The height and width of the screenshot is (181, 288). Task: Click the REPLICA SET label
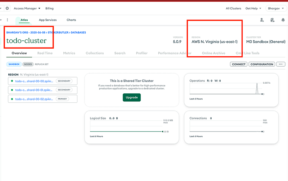[42, 64]
